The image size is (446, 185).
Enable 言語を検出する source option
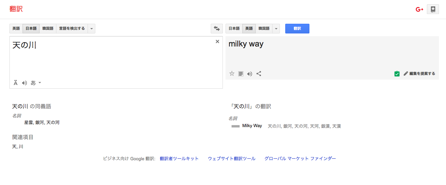click(x=72, y=29)
